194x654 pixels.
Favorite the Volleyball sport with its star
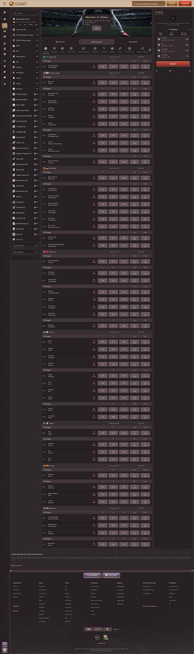coord(35,126)
